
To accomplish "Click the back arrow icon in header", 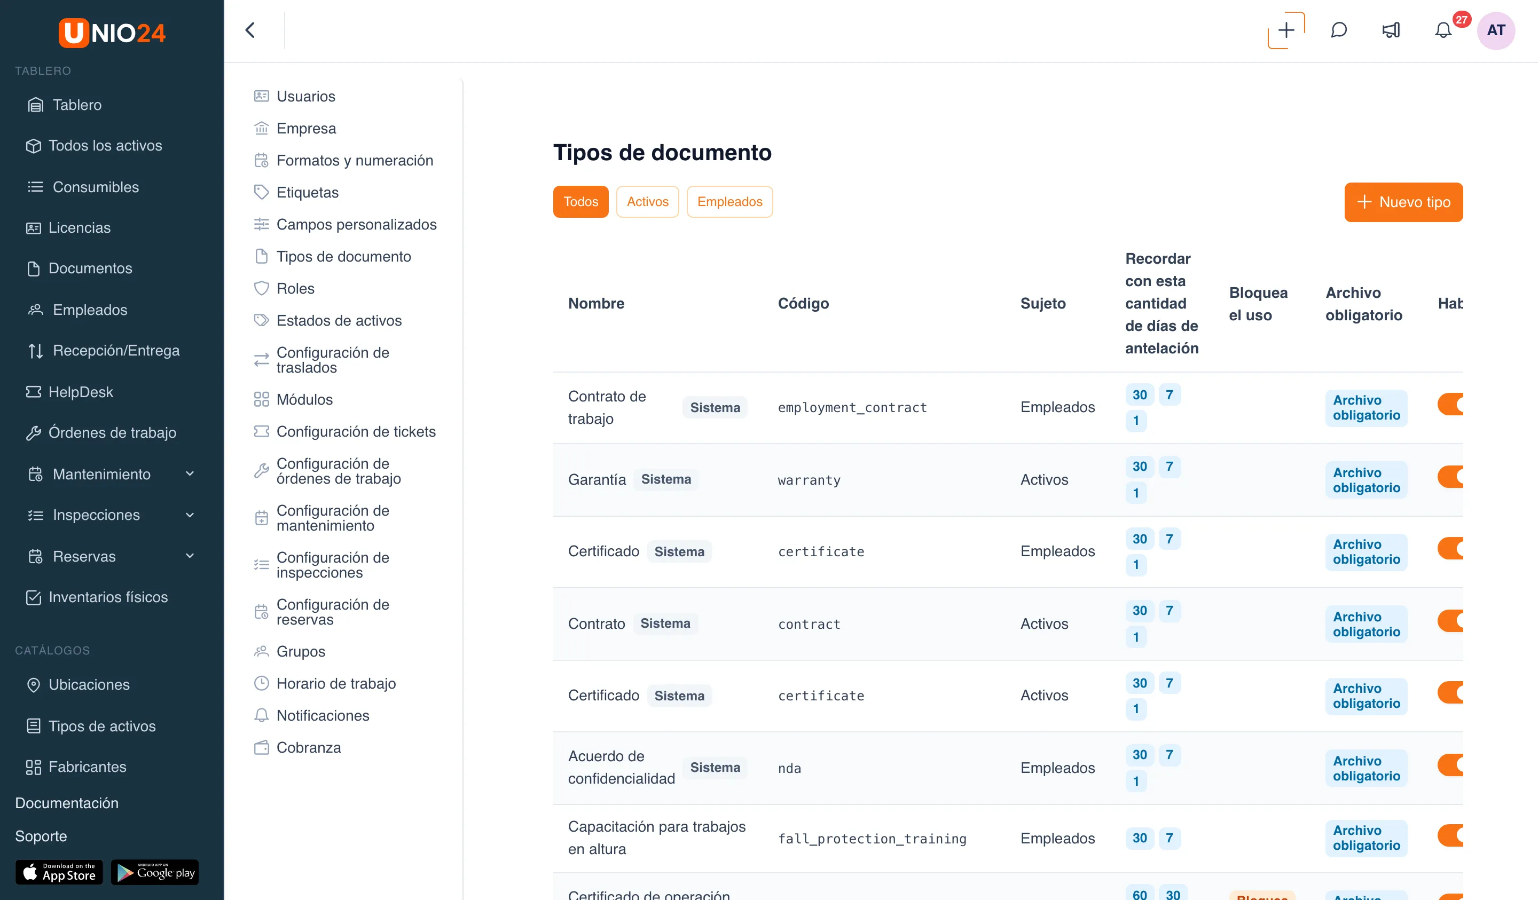I will 250,30.
